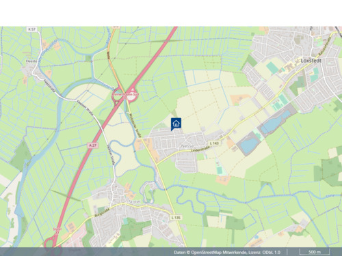Click the blue house location marker
This screenshot has width=342, height=256.
coord(176,124)
